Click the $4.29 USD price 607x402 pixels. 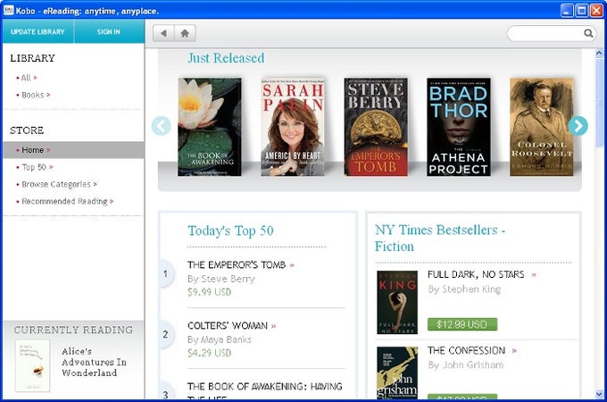tap(210, 353)
